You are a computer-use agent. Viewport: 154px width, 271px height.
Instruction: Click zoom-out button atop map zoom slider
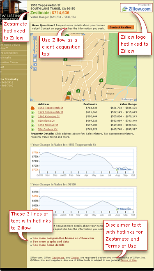coord(35,37)
